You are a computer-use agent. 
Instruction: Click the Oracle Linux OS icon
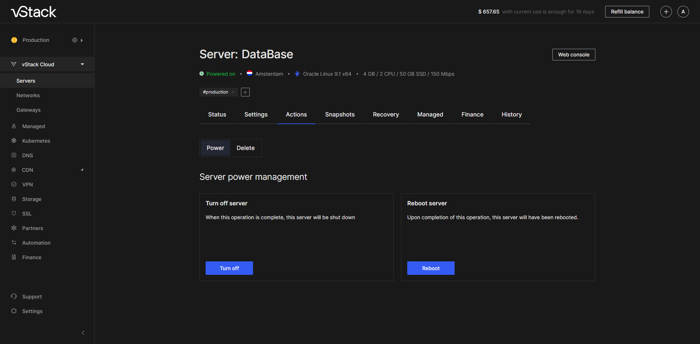[x=297, y=74]
